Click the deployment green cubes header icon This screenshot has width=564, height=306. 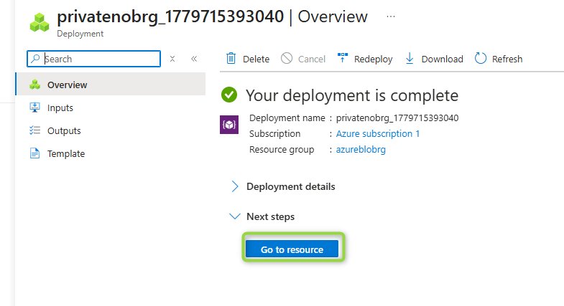(x=40, y=23)
